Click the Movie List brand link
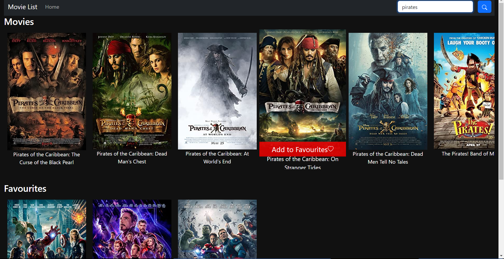 (23, 7)
